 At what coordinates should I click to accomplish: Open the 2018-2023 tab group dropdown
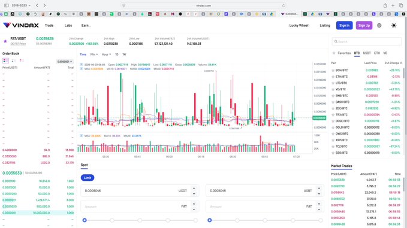point(21,5)
